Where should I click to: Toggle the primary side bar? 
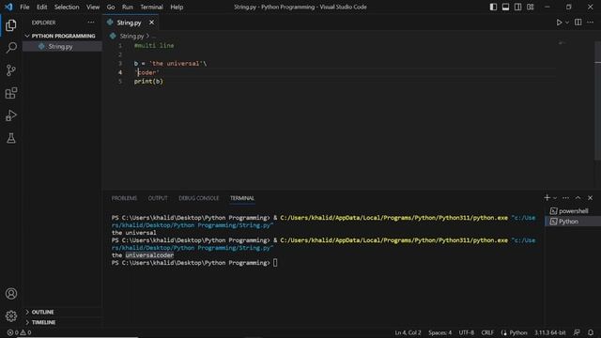493,7
